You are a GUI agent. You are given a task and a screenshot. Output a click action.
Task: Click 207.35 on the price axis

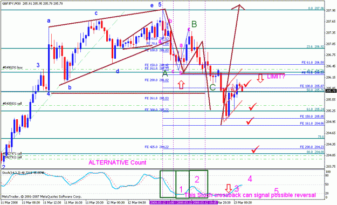331,33
